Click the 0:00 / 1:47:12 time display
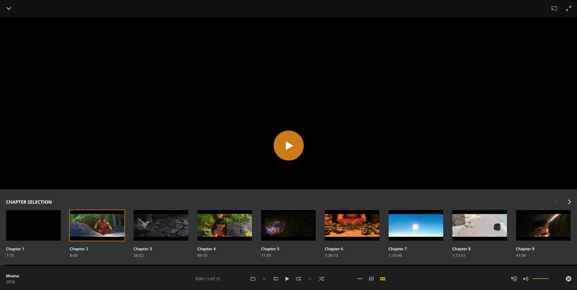This screenshot has width=577, height=290. tap(208, 279)
